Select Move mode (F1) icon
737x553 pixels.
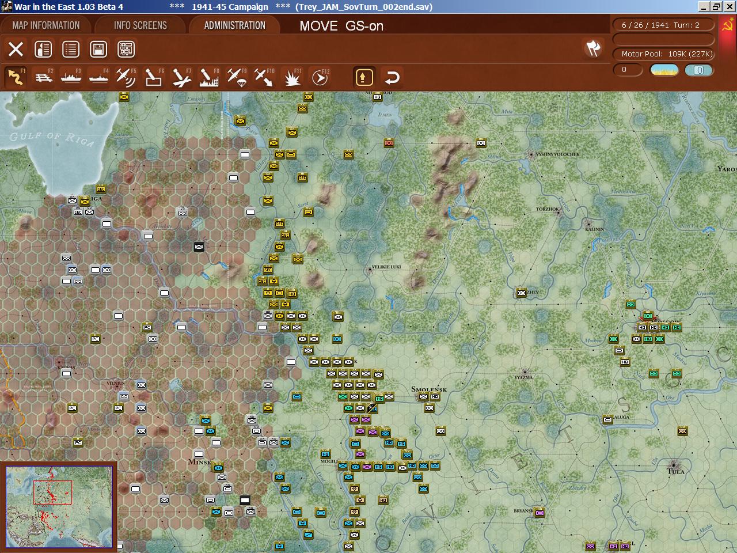(16, 77)
